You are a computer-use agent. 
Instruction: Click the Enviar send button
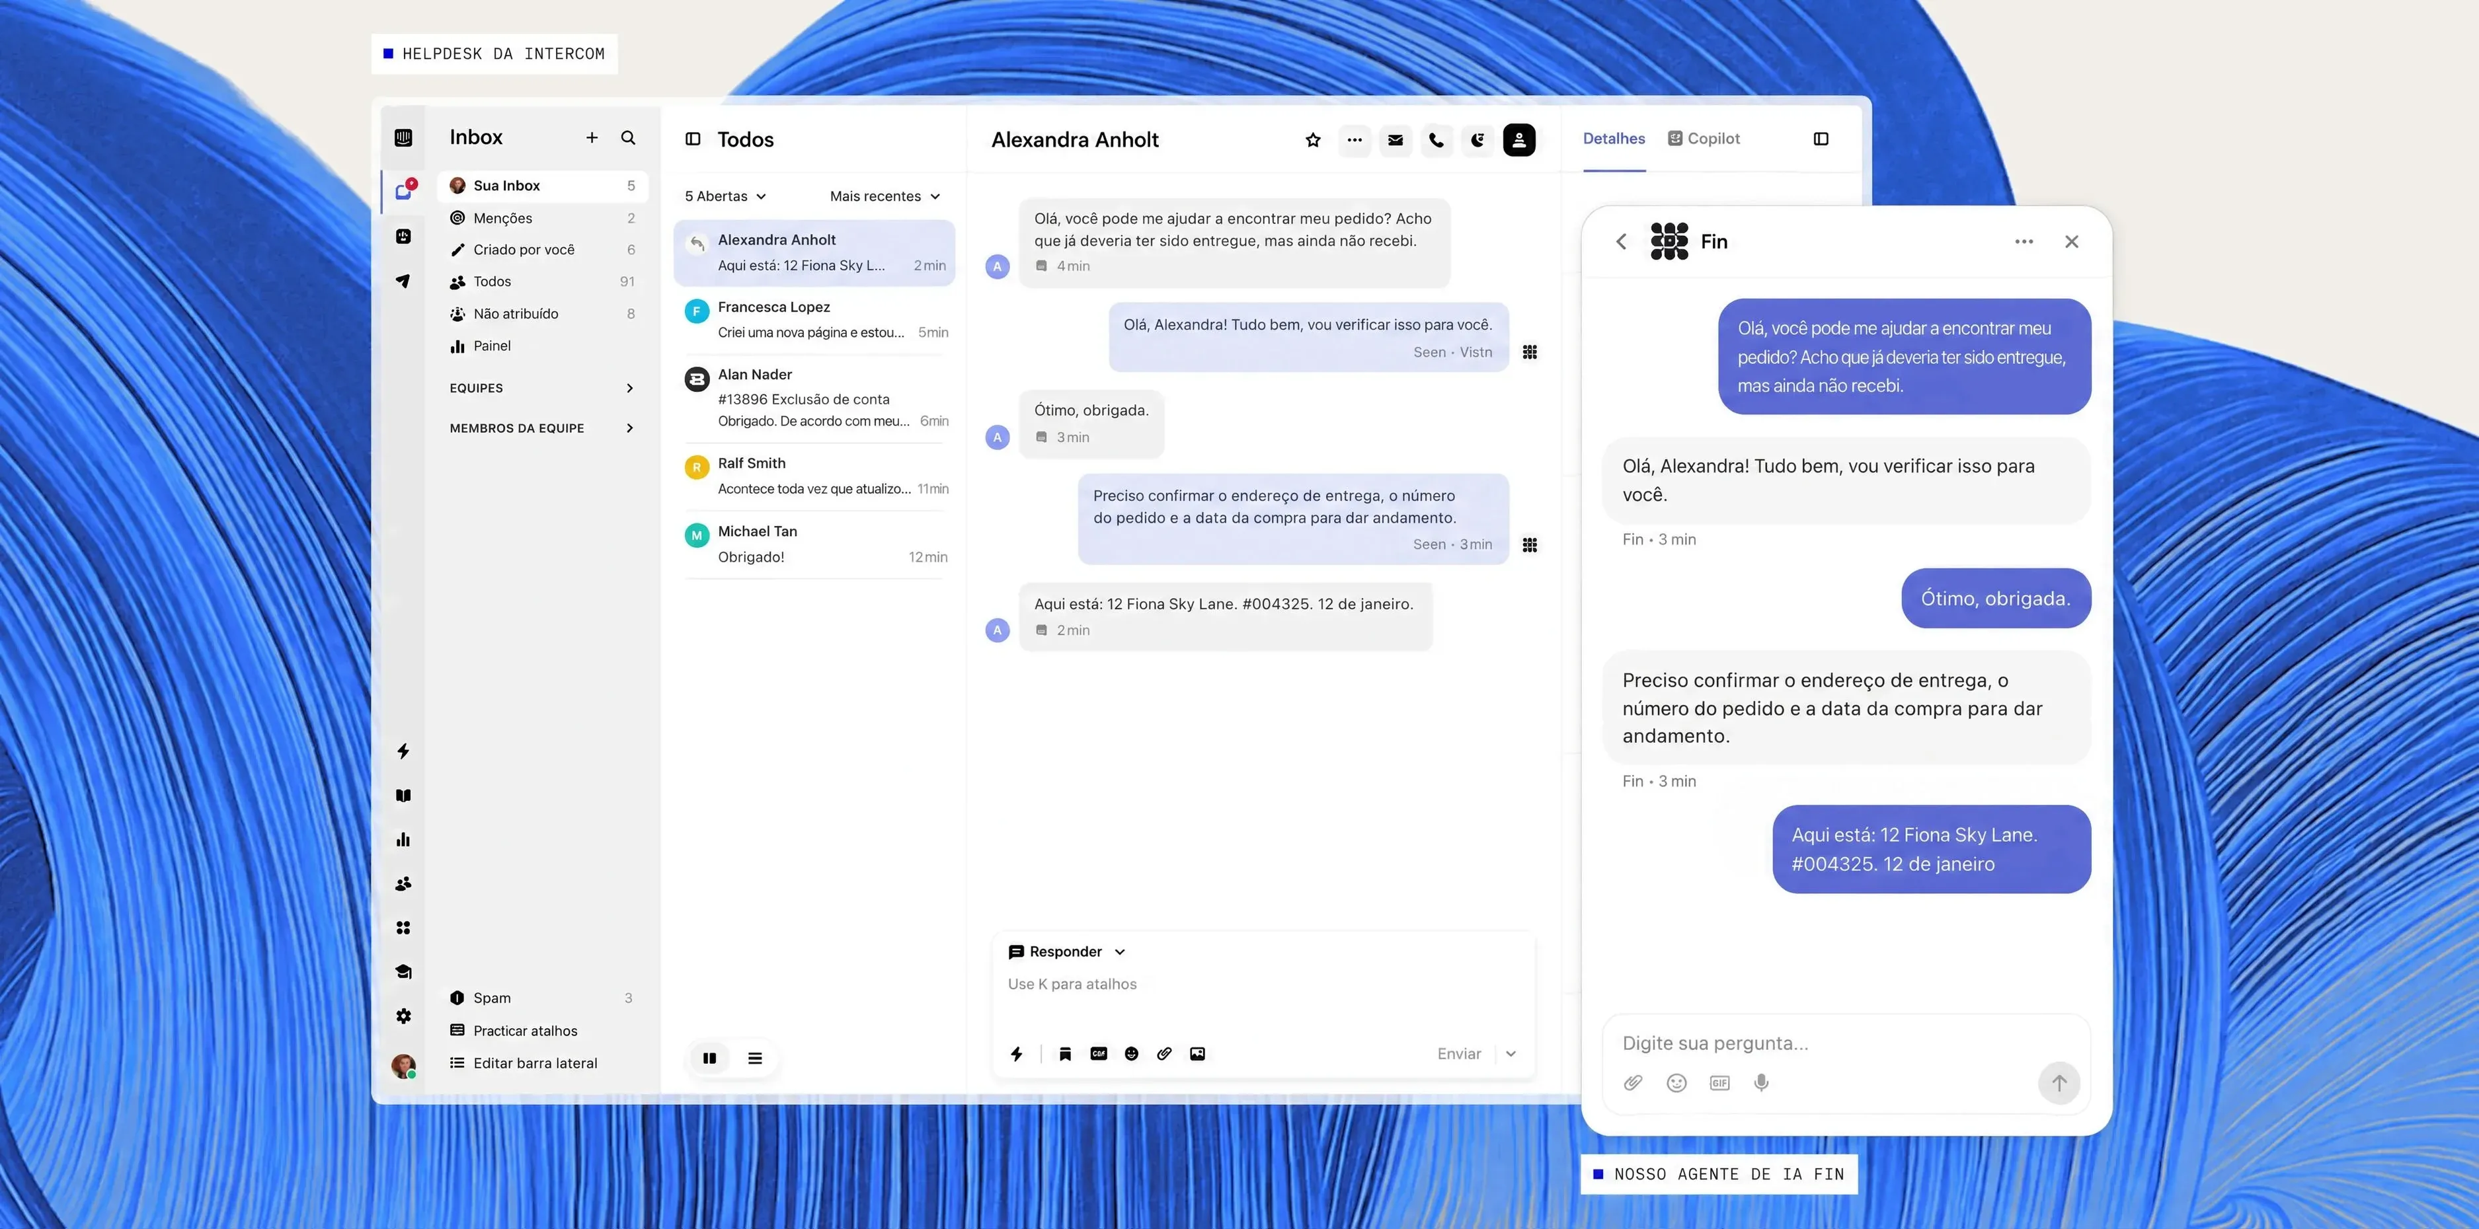click(x=1459, y=1054)
